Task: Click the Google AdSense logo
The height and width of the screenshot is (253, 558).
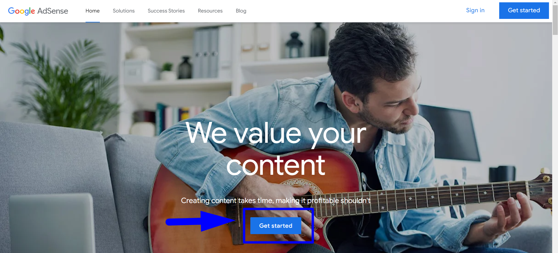Action: 38,11
